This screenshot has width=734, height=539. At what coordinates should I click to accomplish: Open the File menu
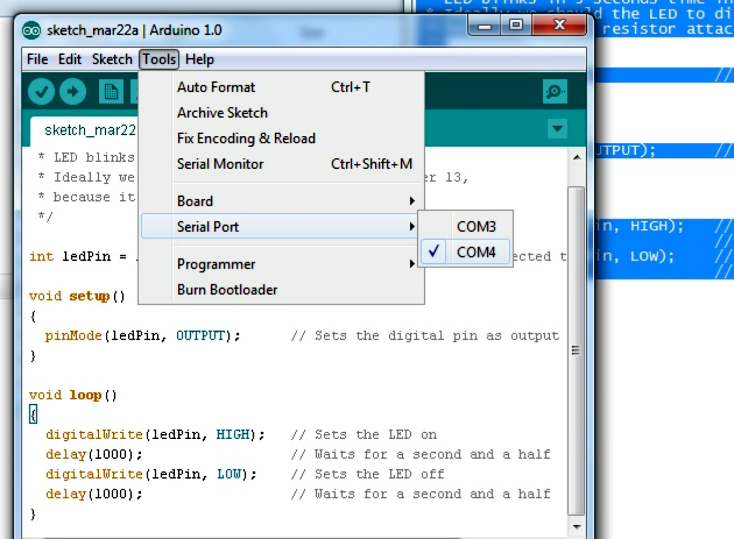coord(37,59)
